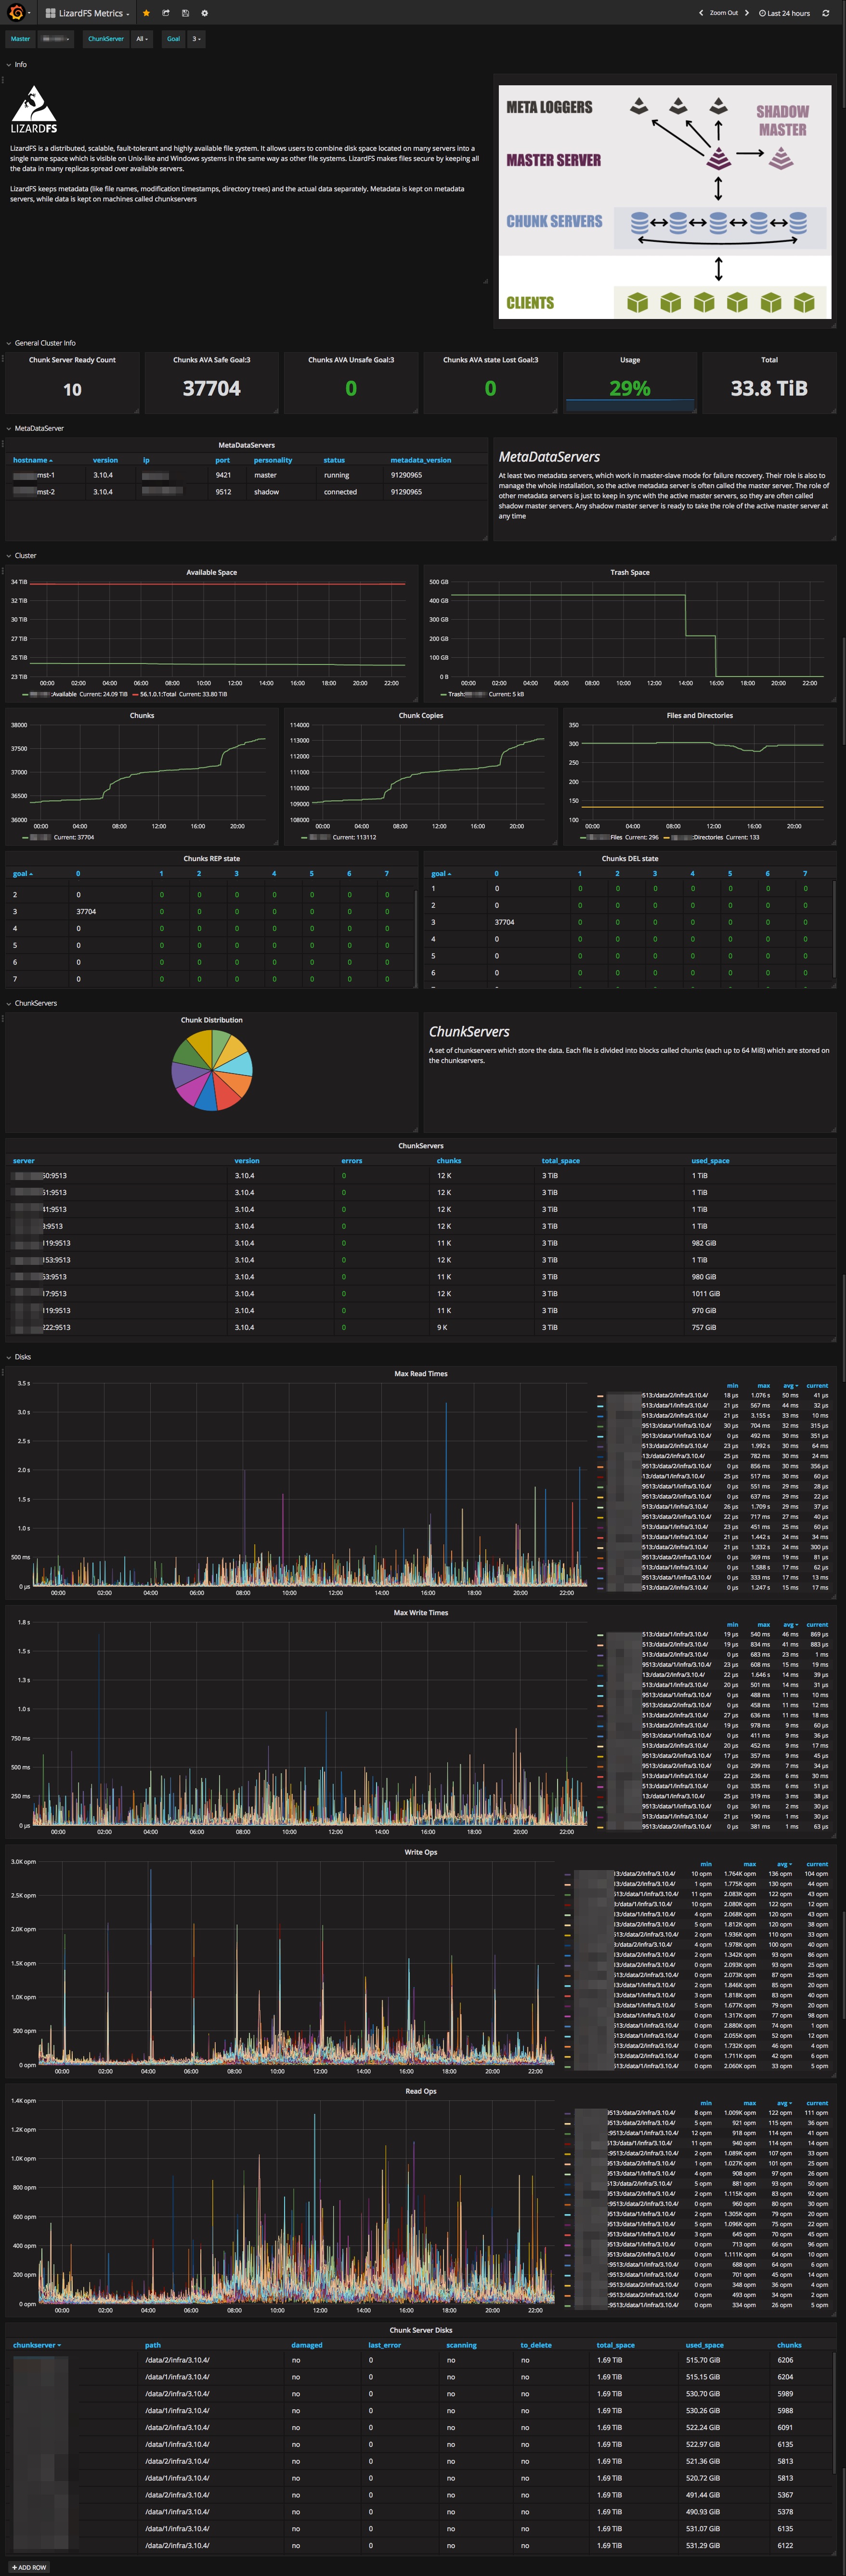
Task: Sort by metadata_version column
Action: point(420,460)
